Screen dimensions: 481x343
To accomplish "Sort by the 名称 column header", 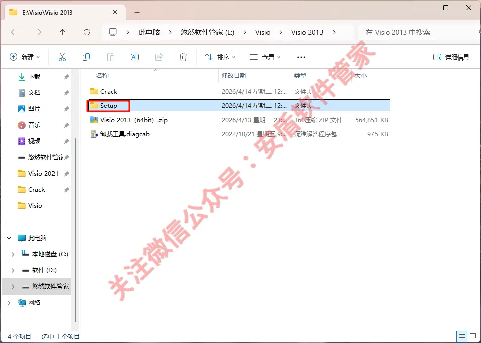I will point(102,75).
